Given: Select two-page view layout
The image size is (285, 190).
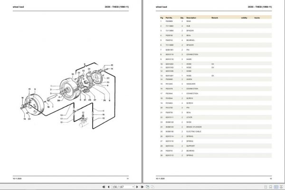Looking at the screenshot, I should [276, 187].
